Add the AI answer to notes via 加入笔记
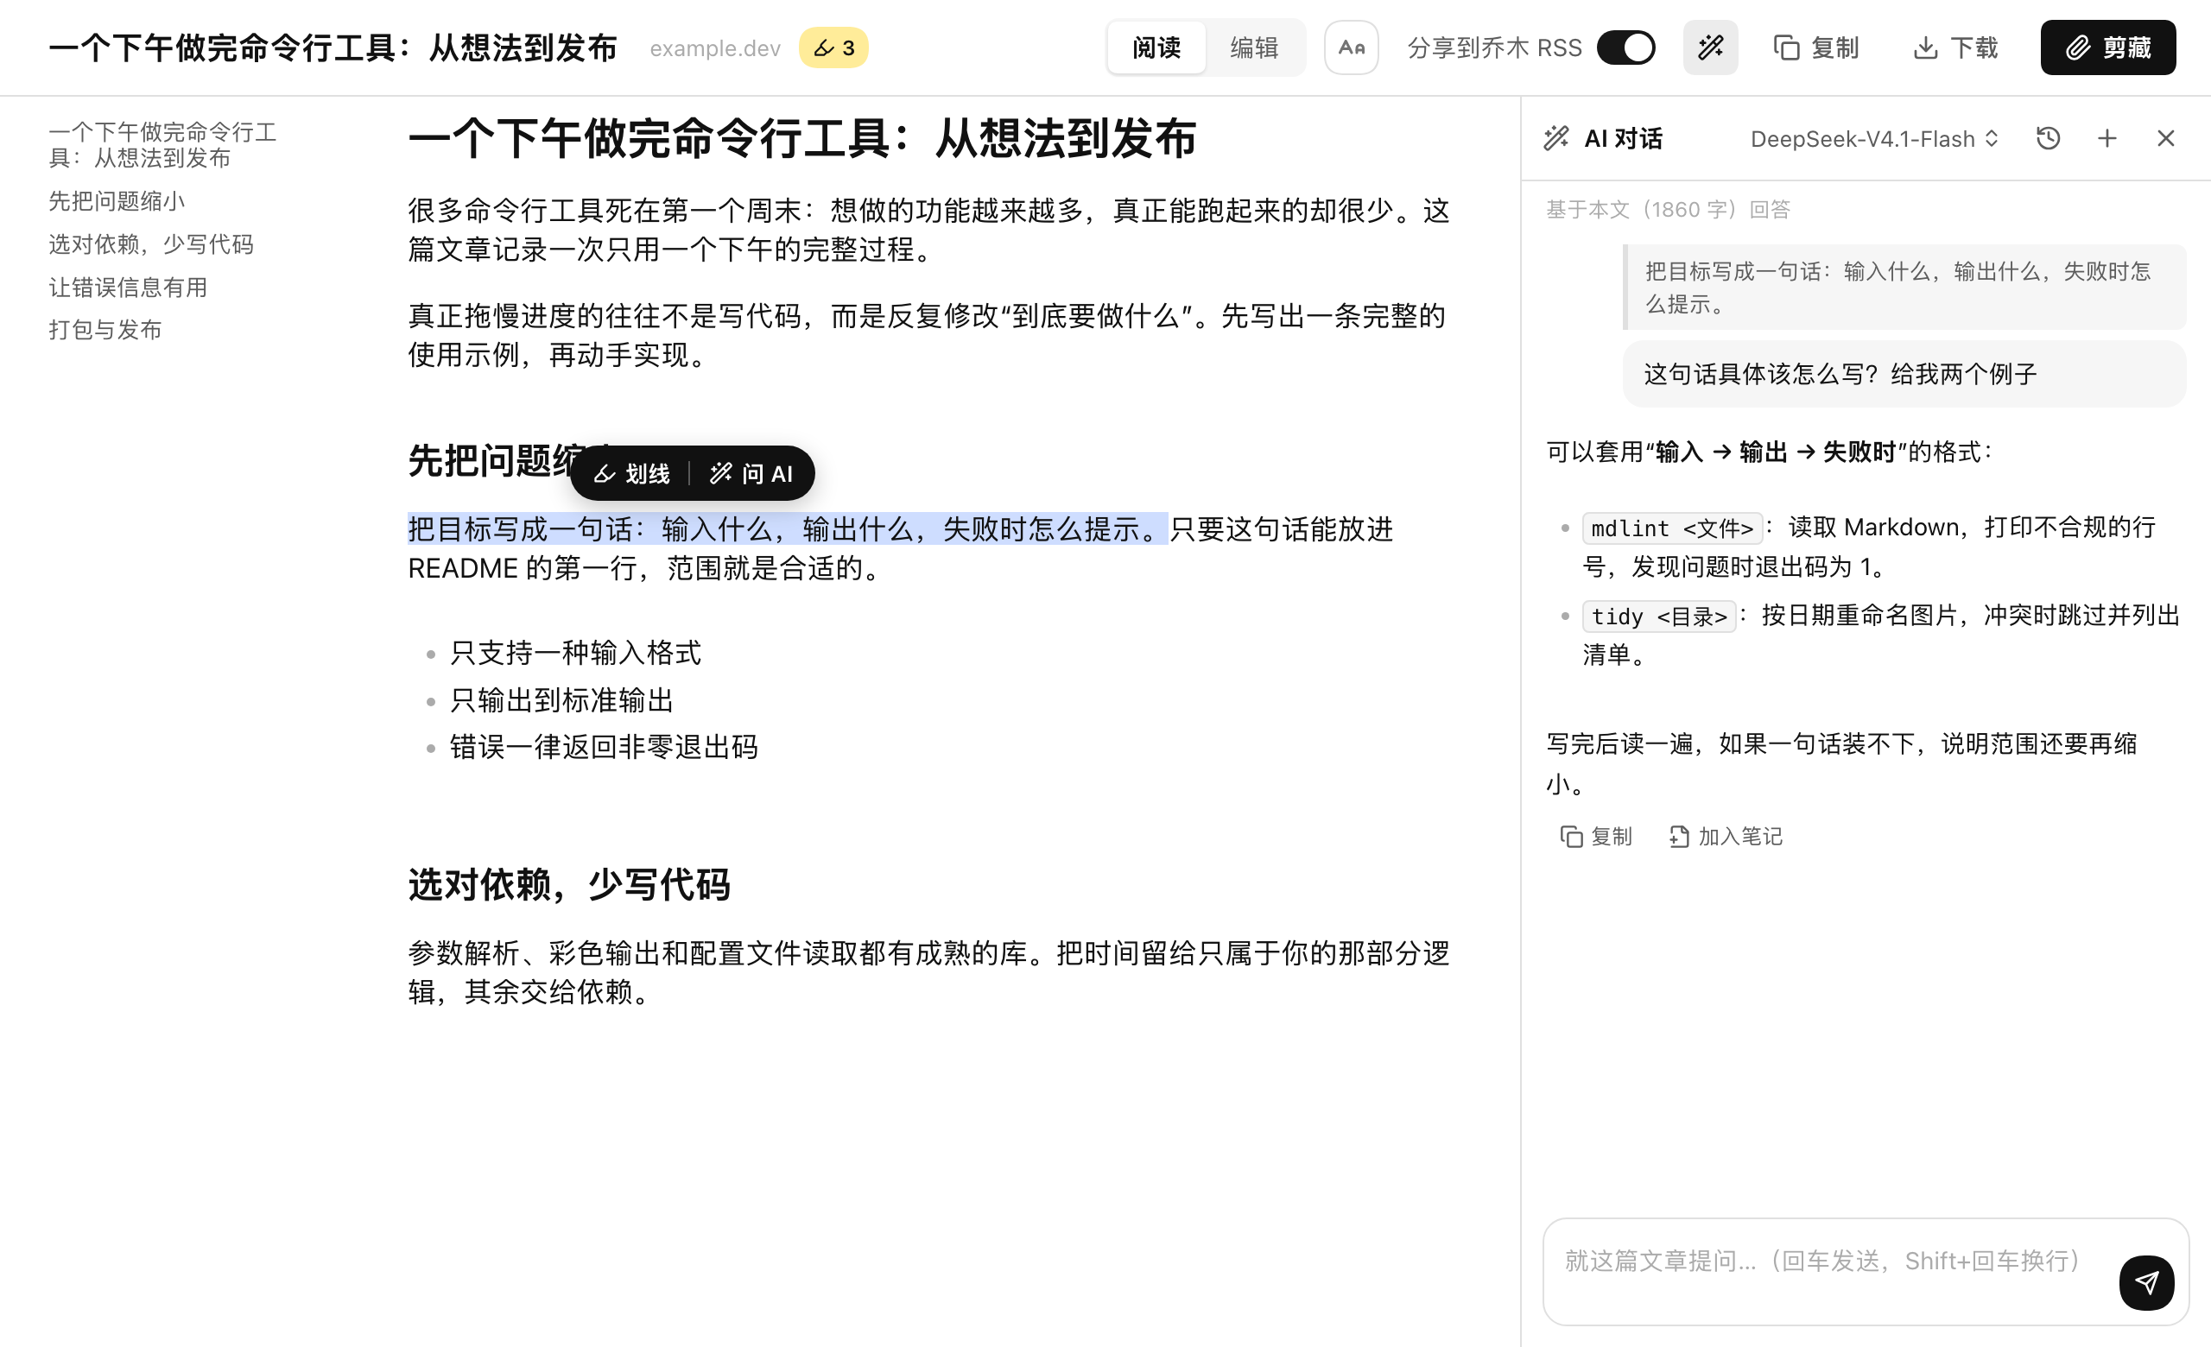The height and width of the screenshot is (1347, 2211). coord(1725,837)
